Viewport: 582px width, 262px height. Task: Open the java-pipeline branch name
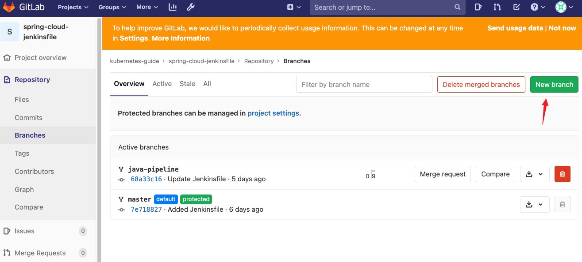153,169
